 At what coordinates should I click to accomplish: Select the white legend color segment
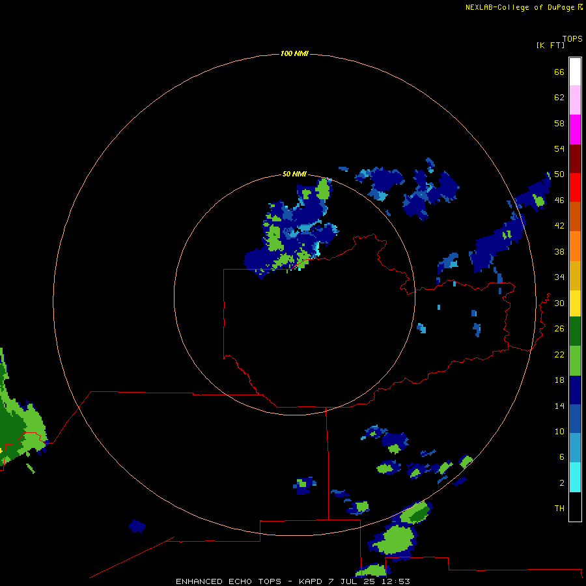point(575,72)
